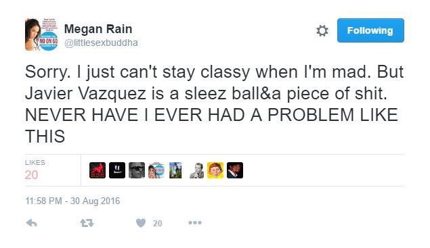Open the LIKES 20 count list
Image resolution: width=430 pixels, height=248 pixels.
click(x=35, y=170)
